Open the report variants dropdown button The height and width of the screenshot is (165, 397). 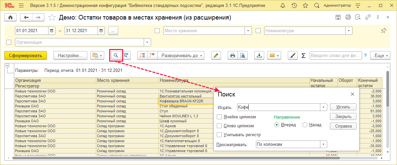(x=97, y=55)
